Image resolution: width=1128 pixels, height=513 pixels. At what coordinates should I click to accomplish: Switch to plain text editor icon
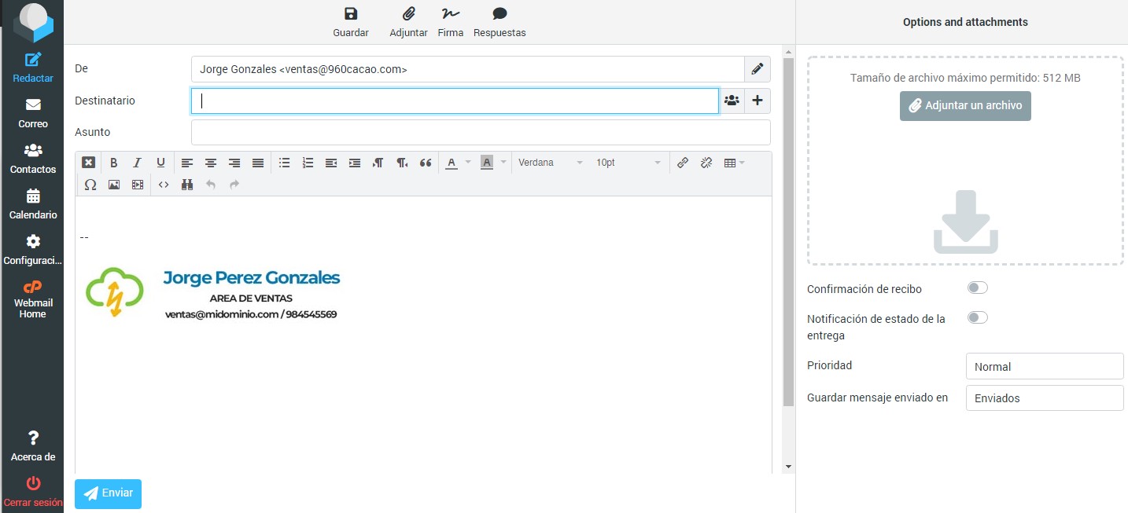click(89, 163)
